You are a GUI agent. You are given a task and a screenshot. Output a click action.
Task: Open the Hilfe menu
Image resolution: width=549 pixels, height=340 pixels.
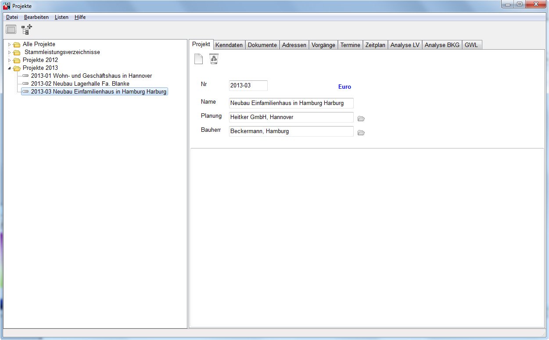click(x=80, y=17)
